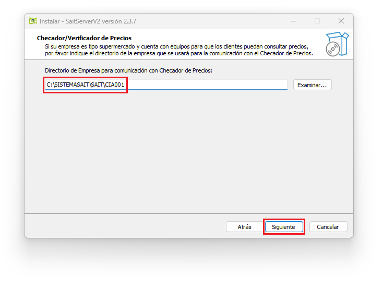Click the Directorio de Empresa field label
Screen dimensions: 383x289
[x=129, y=70]
